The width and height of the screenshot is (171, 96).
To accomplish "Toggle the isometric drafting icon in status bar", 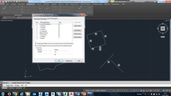I will tap(122, 91).
